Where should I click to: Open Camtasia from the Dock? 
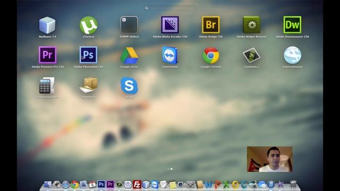click(x=119, y=185)
